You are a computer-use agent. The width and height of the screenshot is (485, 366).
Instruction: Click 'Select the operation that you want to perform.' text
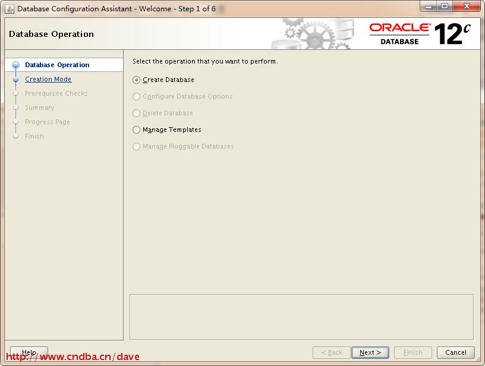tap(205, 61)
